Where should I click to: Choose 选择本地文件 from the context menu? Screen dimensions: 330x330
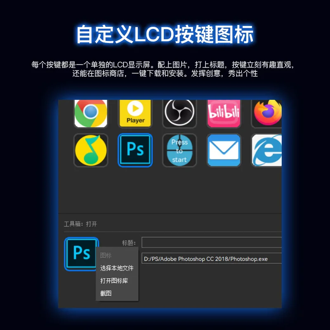(x=117, y=268)
